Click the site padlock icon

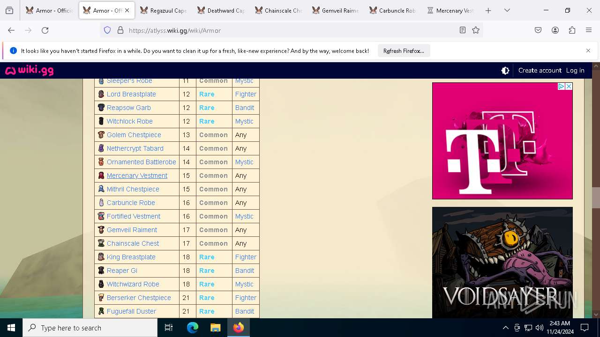tap(120, 30)
